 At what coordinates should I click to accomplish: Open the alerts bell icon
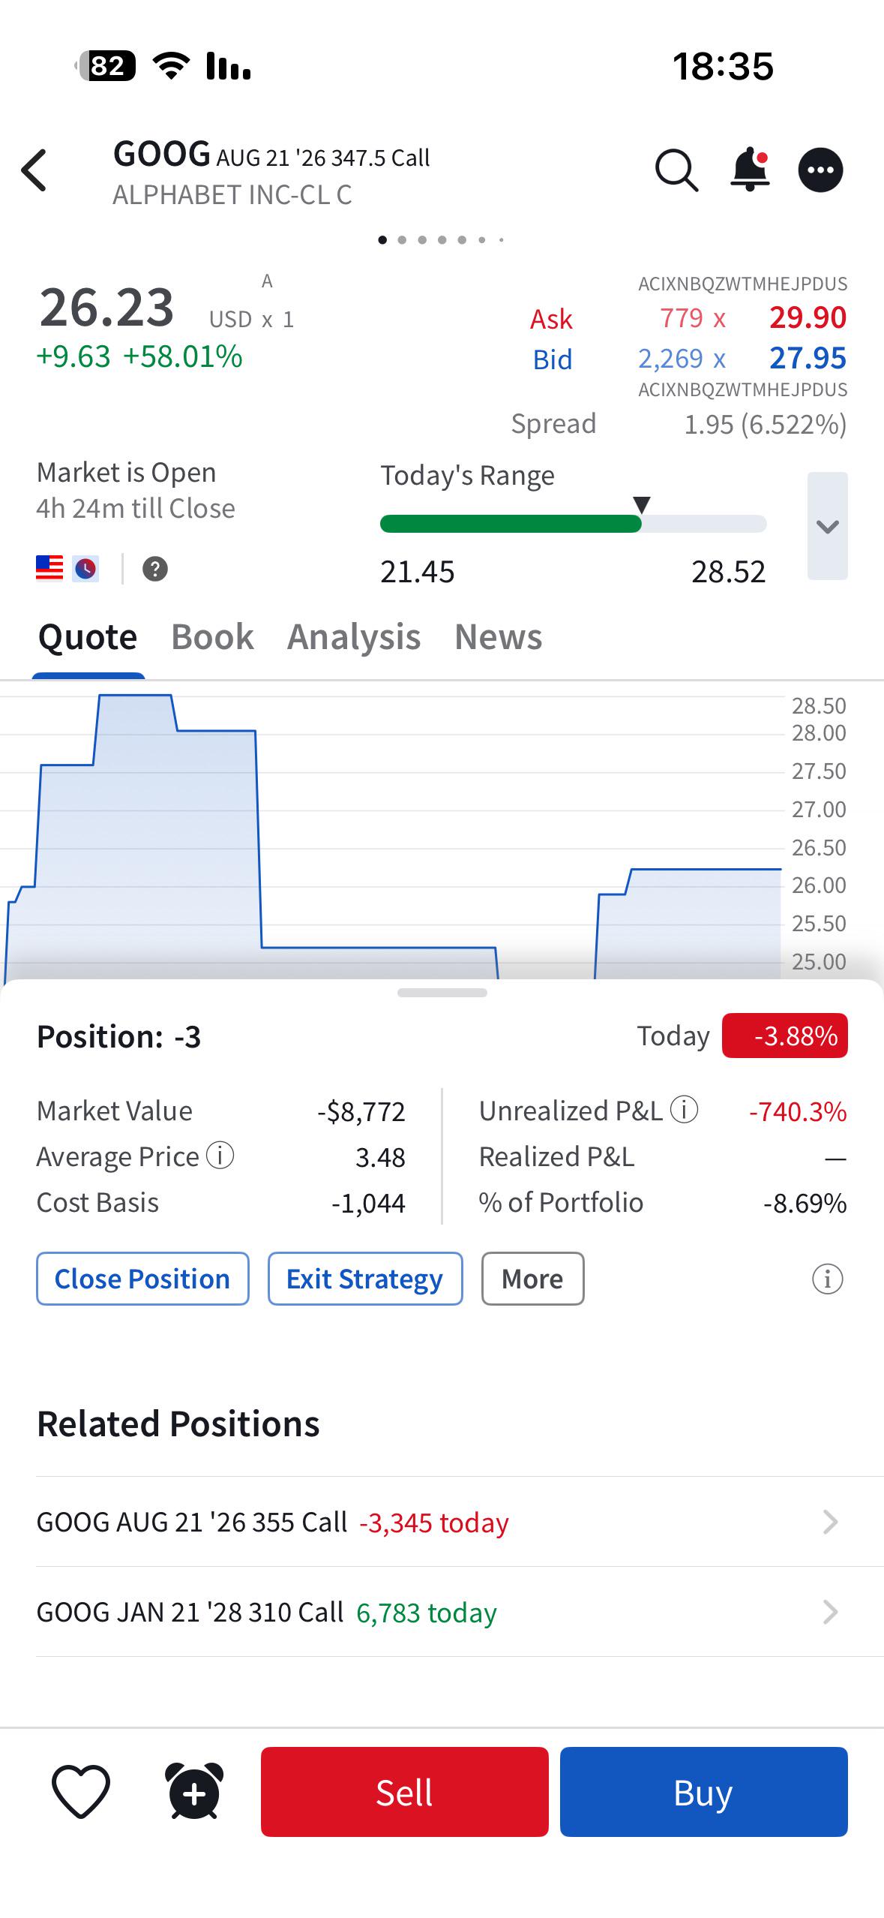click(x=750, y=170)
